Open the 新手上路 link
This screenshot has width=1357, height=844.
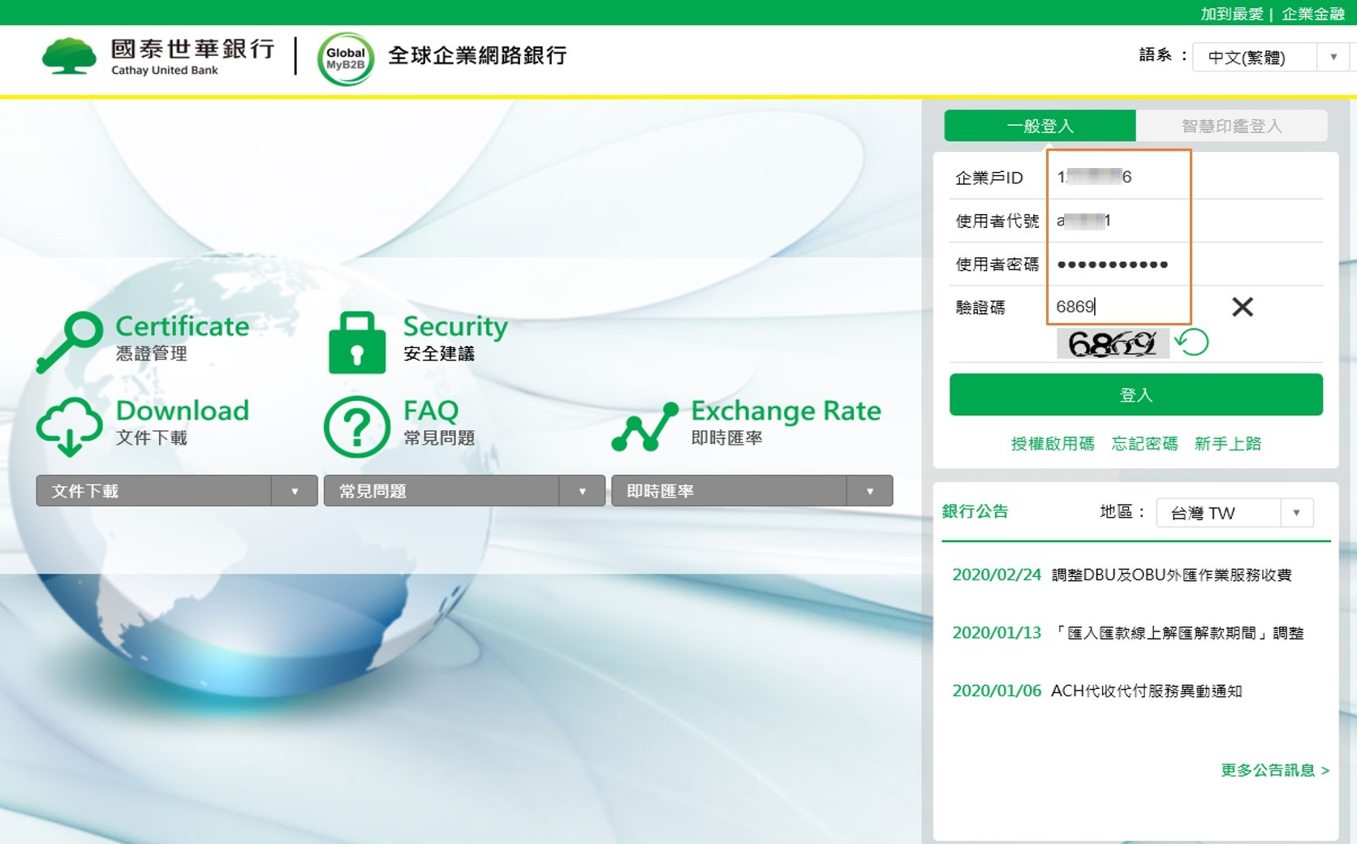1228,443
